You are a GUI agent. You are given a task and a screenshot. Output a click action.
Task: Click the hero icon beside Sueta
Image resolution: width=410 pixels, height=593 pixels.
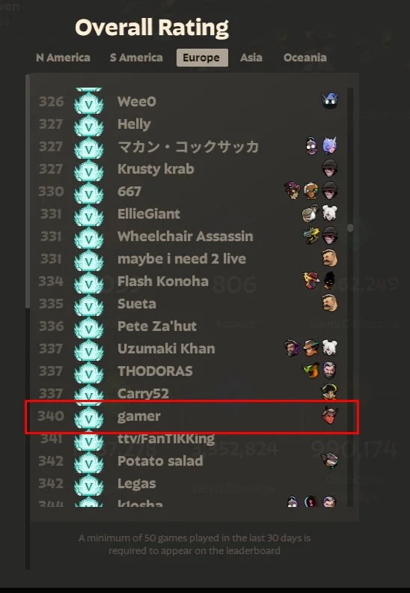click(329, 303)
